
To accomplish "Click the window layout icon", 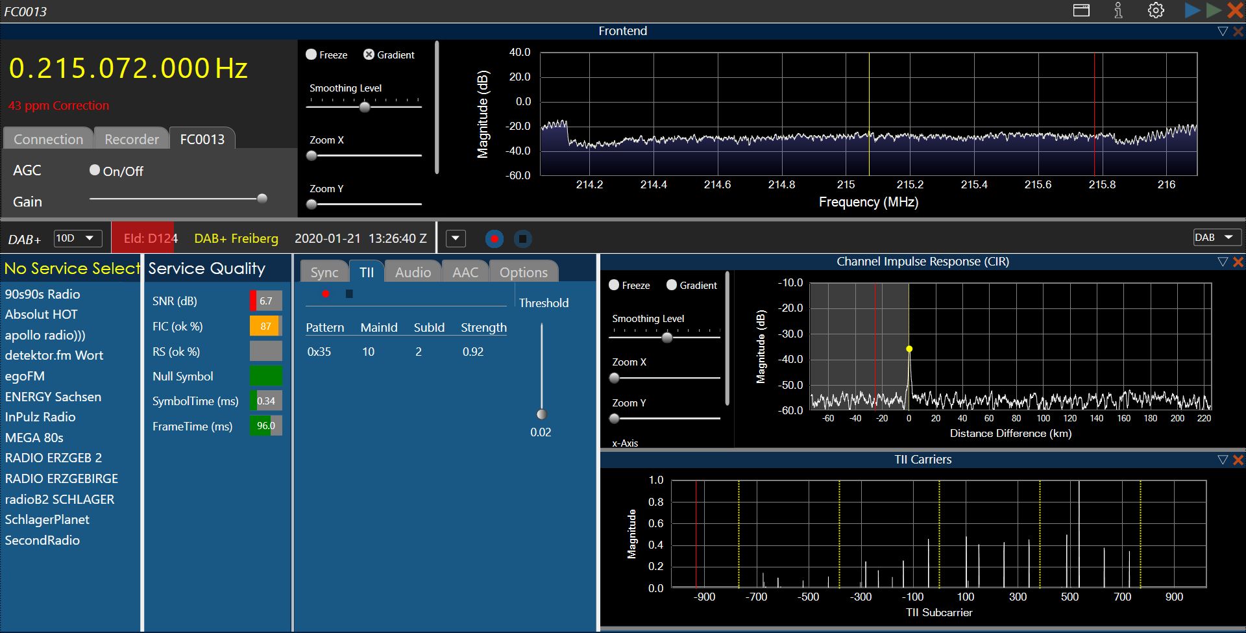I will click(x=1081, y=10).
